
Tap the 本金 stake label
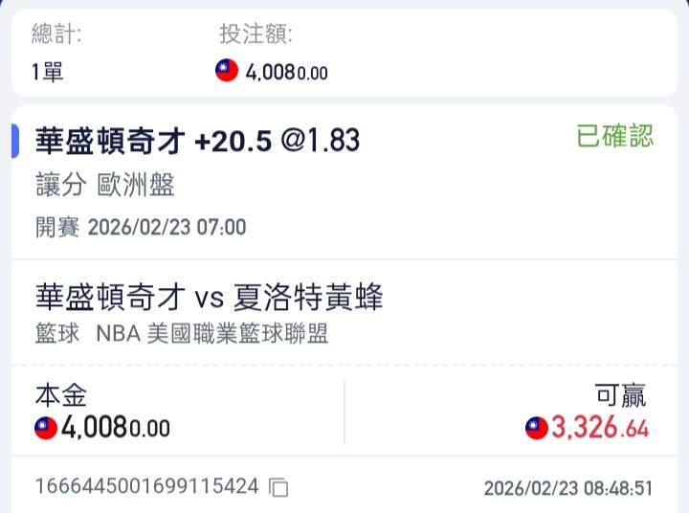(x=60, y=395)
